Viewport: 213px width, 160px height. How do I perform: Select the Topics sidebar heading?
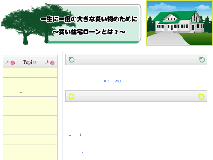(30, 62)
